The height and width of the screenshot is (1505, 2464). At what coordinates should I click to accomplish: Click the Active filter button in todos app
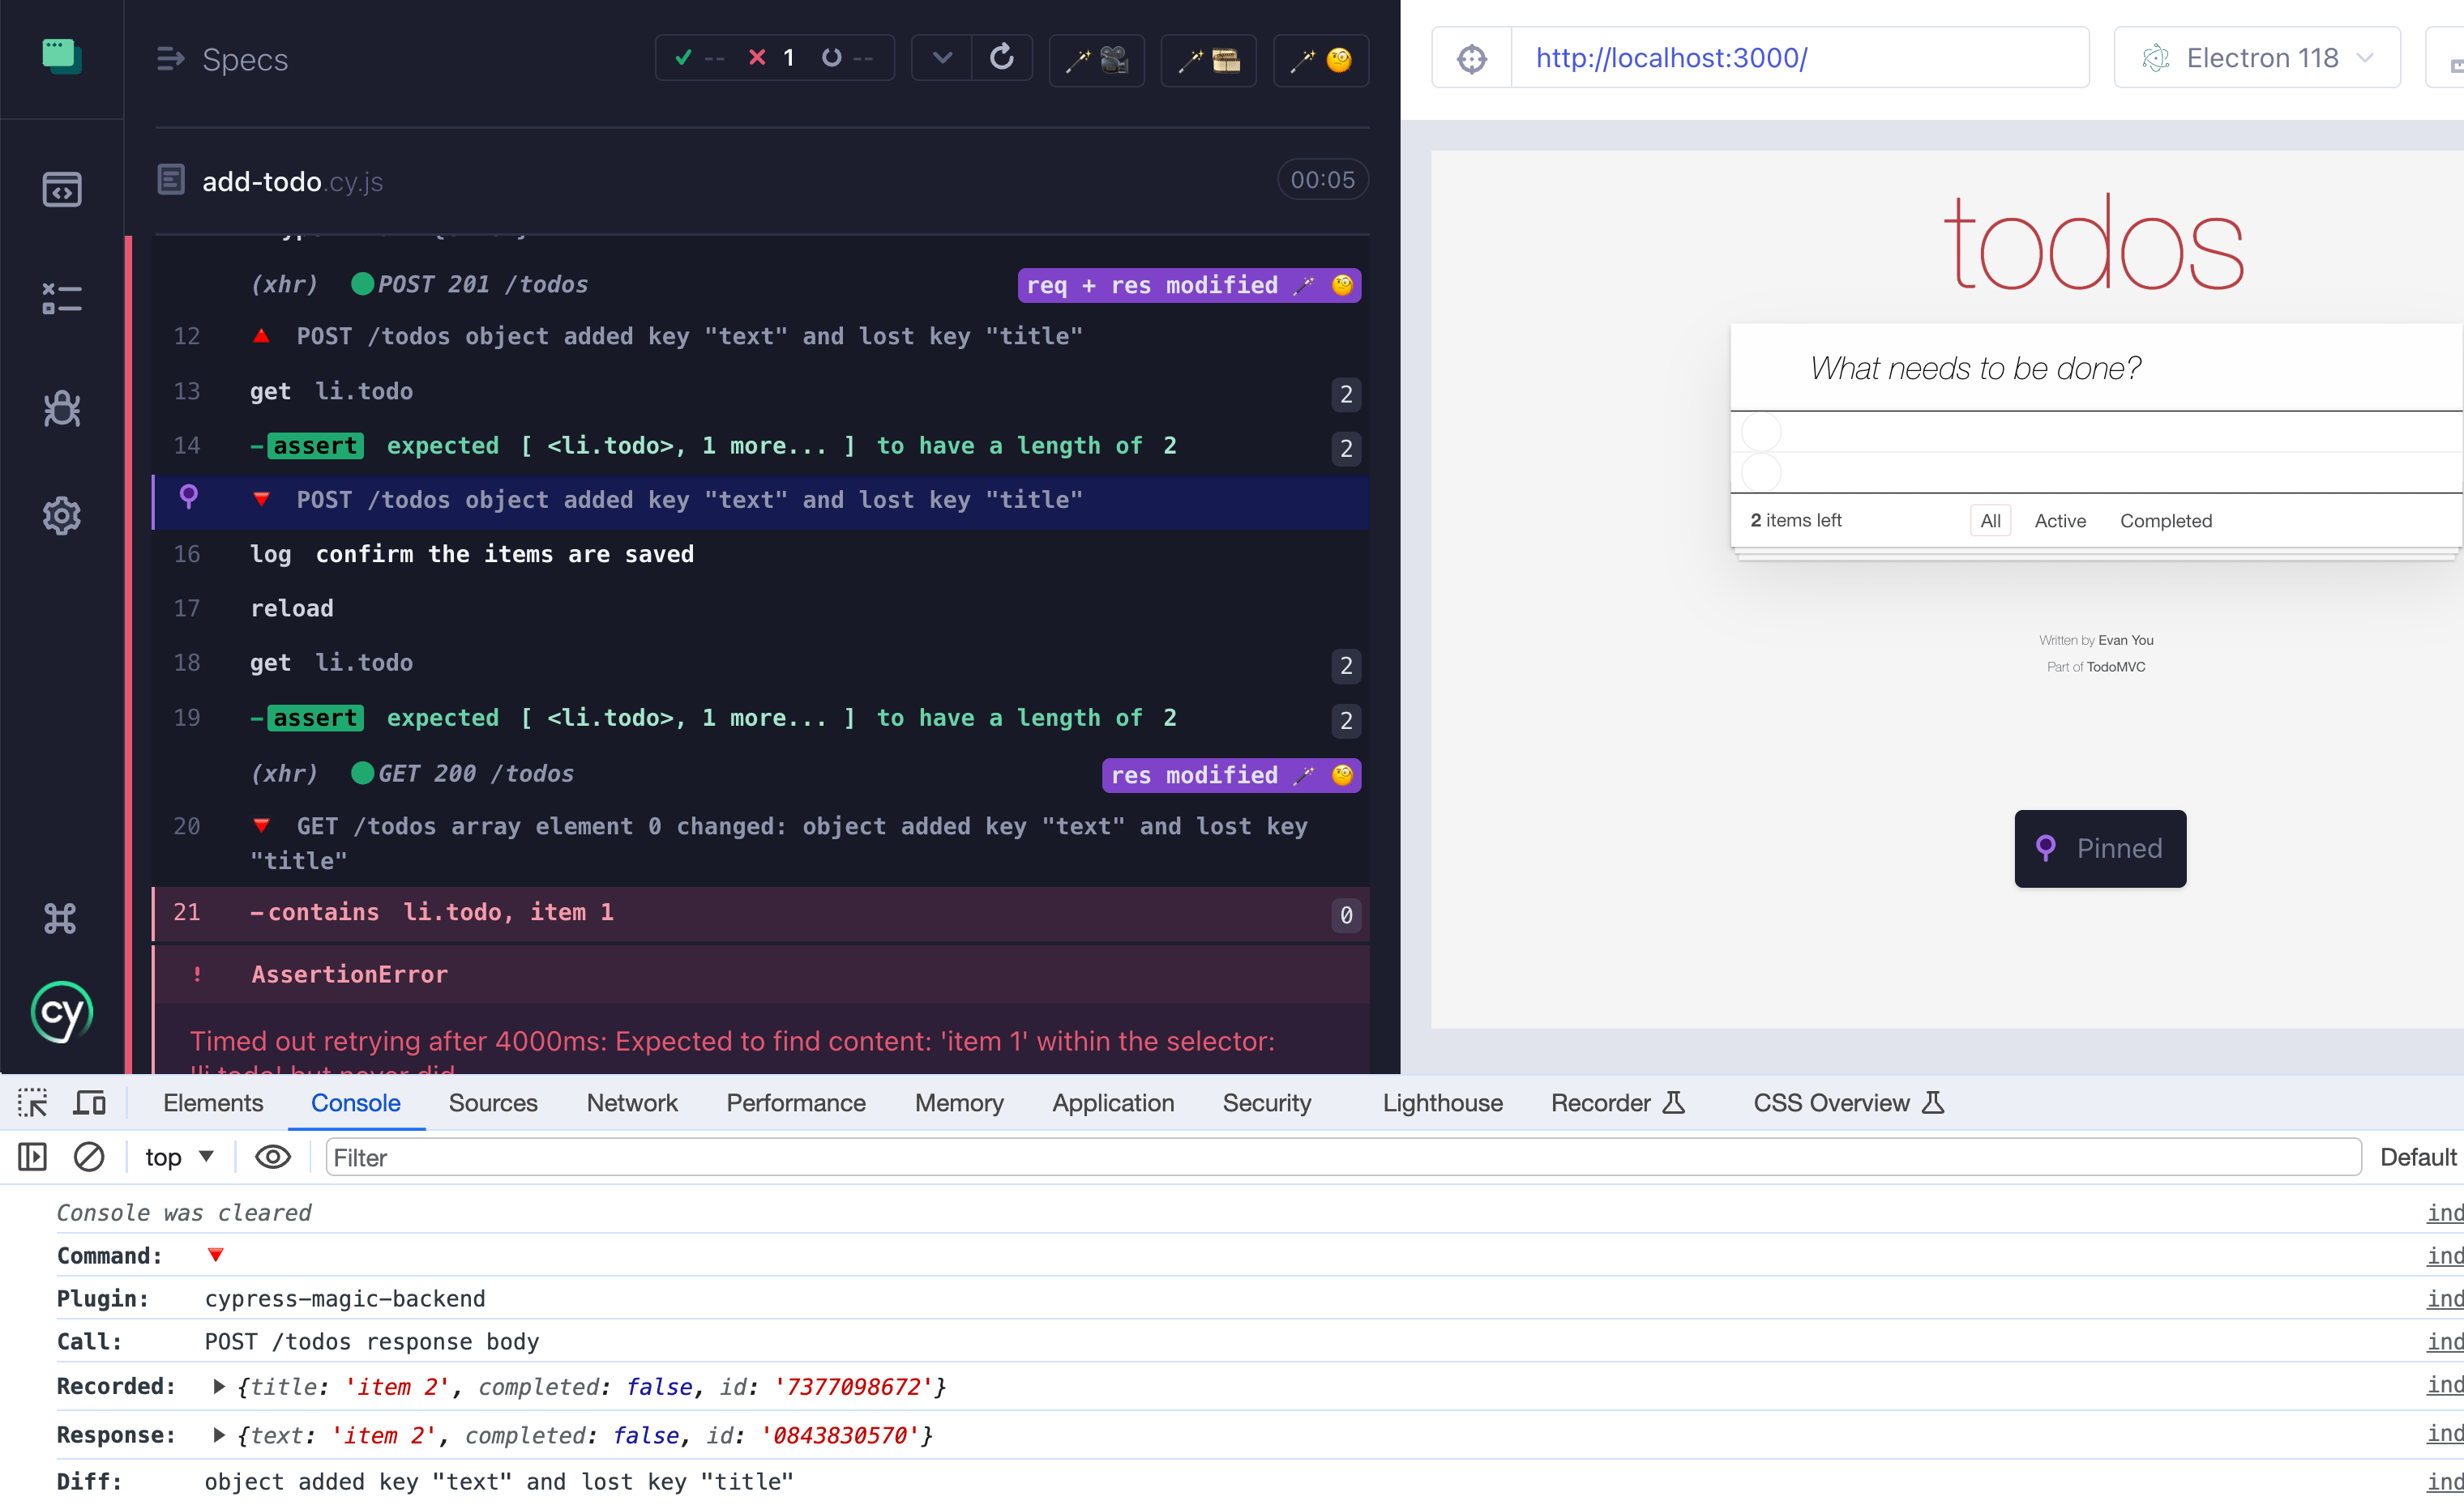2060,518
